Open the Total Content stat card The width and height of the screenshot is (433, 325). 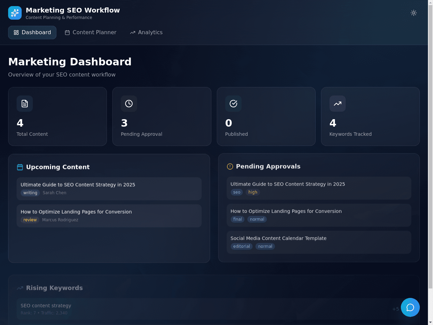pos(58,116)
